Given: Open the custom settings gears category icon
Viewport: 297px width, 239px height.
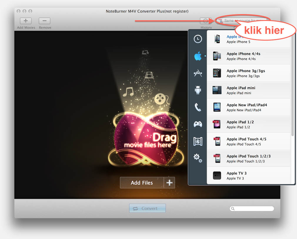Looking at the screenshot, I should pos(198,158).
